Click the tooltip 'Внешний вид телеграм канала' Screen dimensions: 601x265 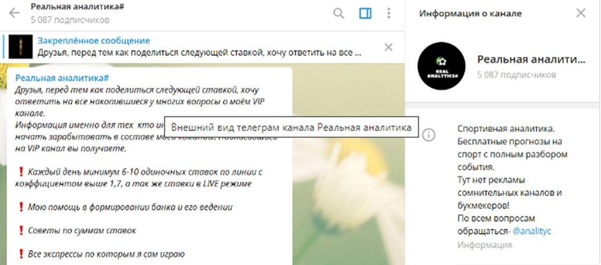coord(291,128)
